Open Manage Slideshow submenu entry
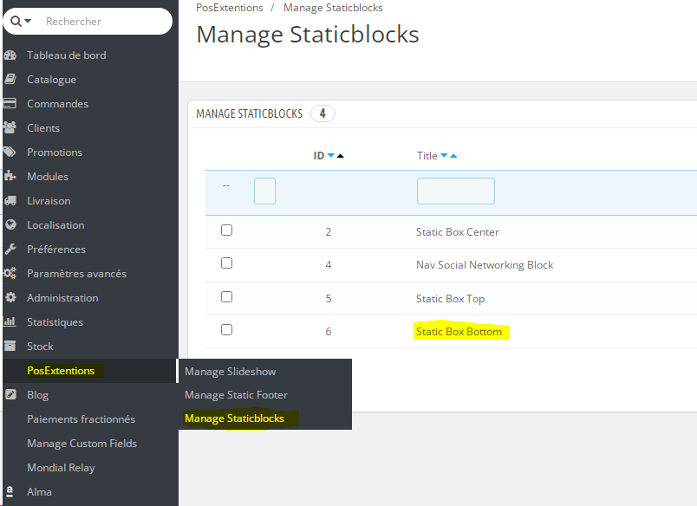Screen dimensions: 697x506 tap(231, 372)
